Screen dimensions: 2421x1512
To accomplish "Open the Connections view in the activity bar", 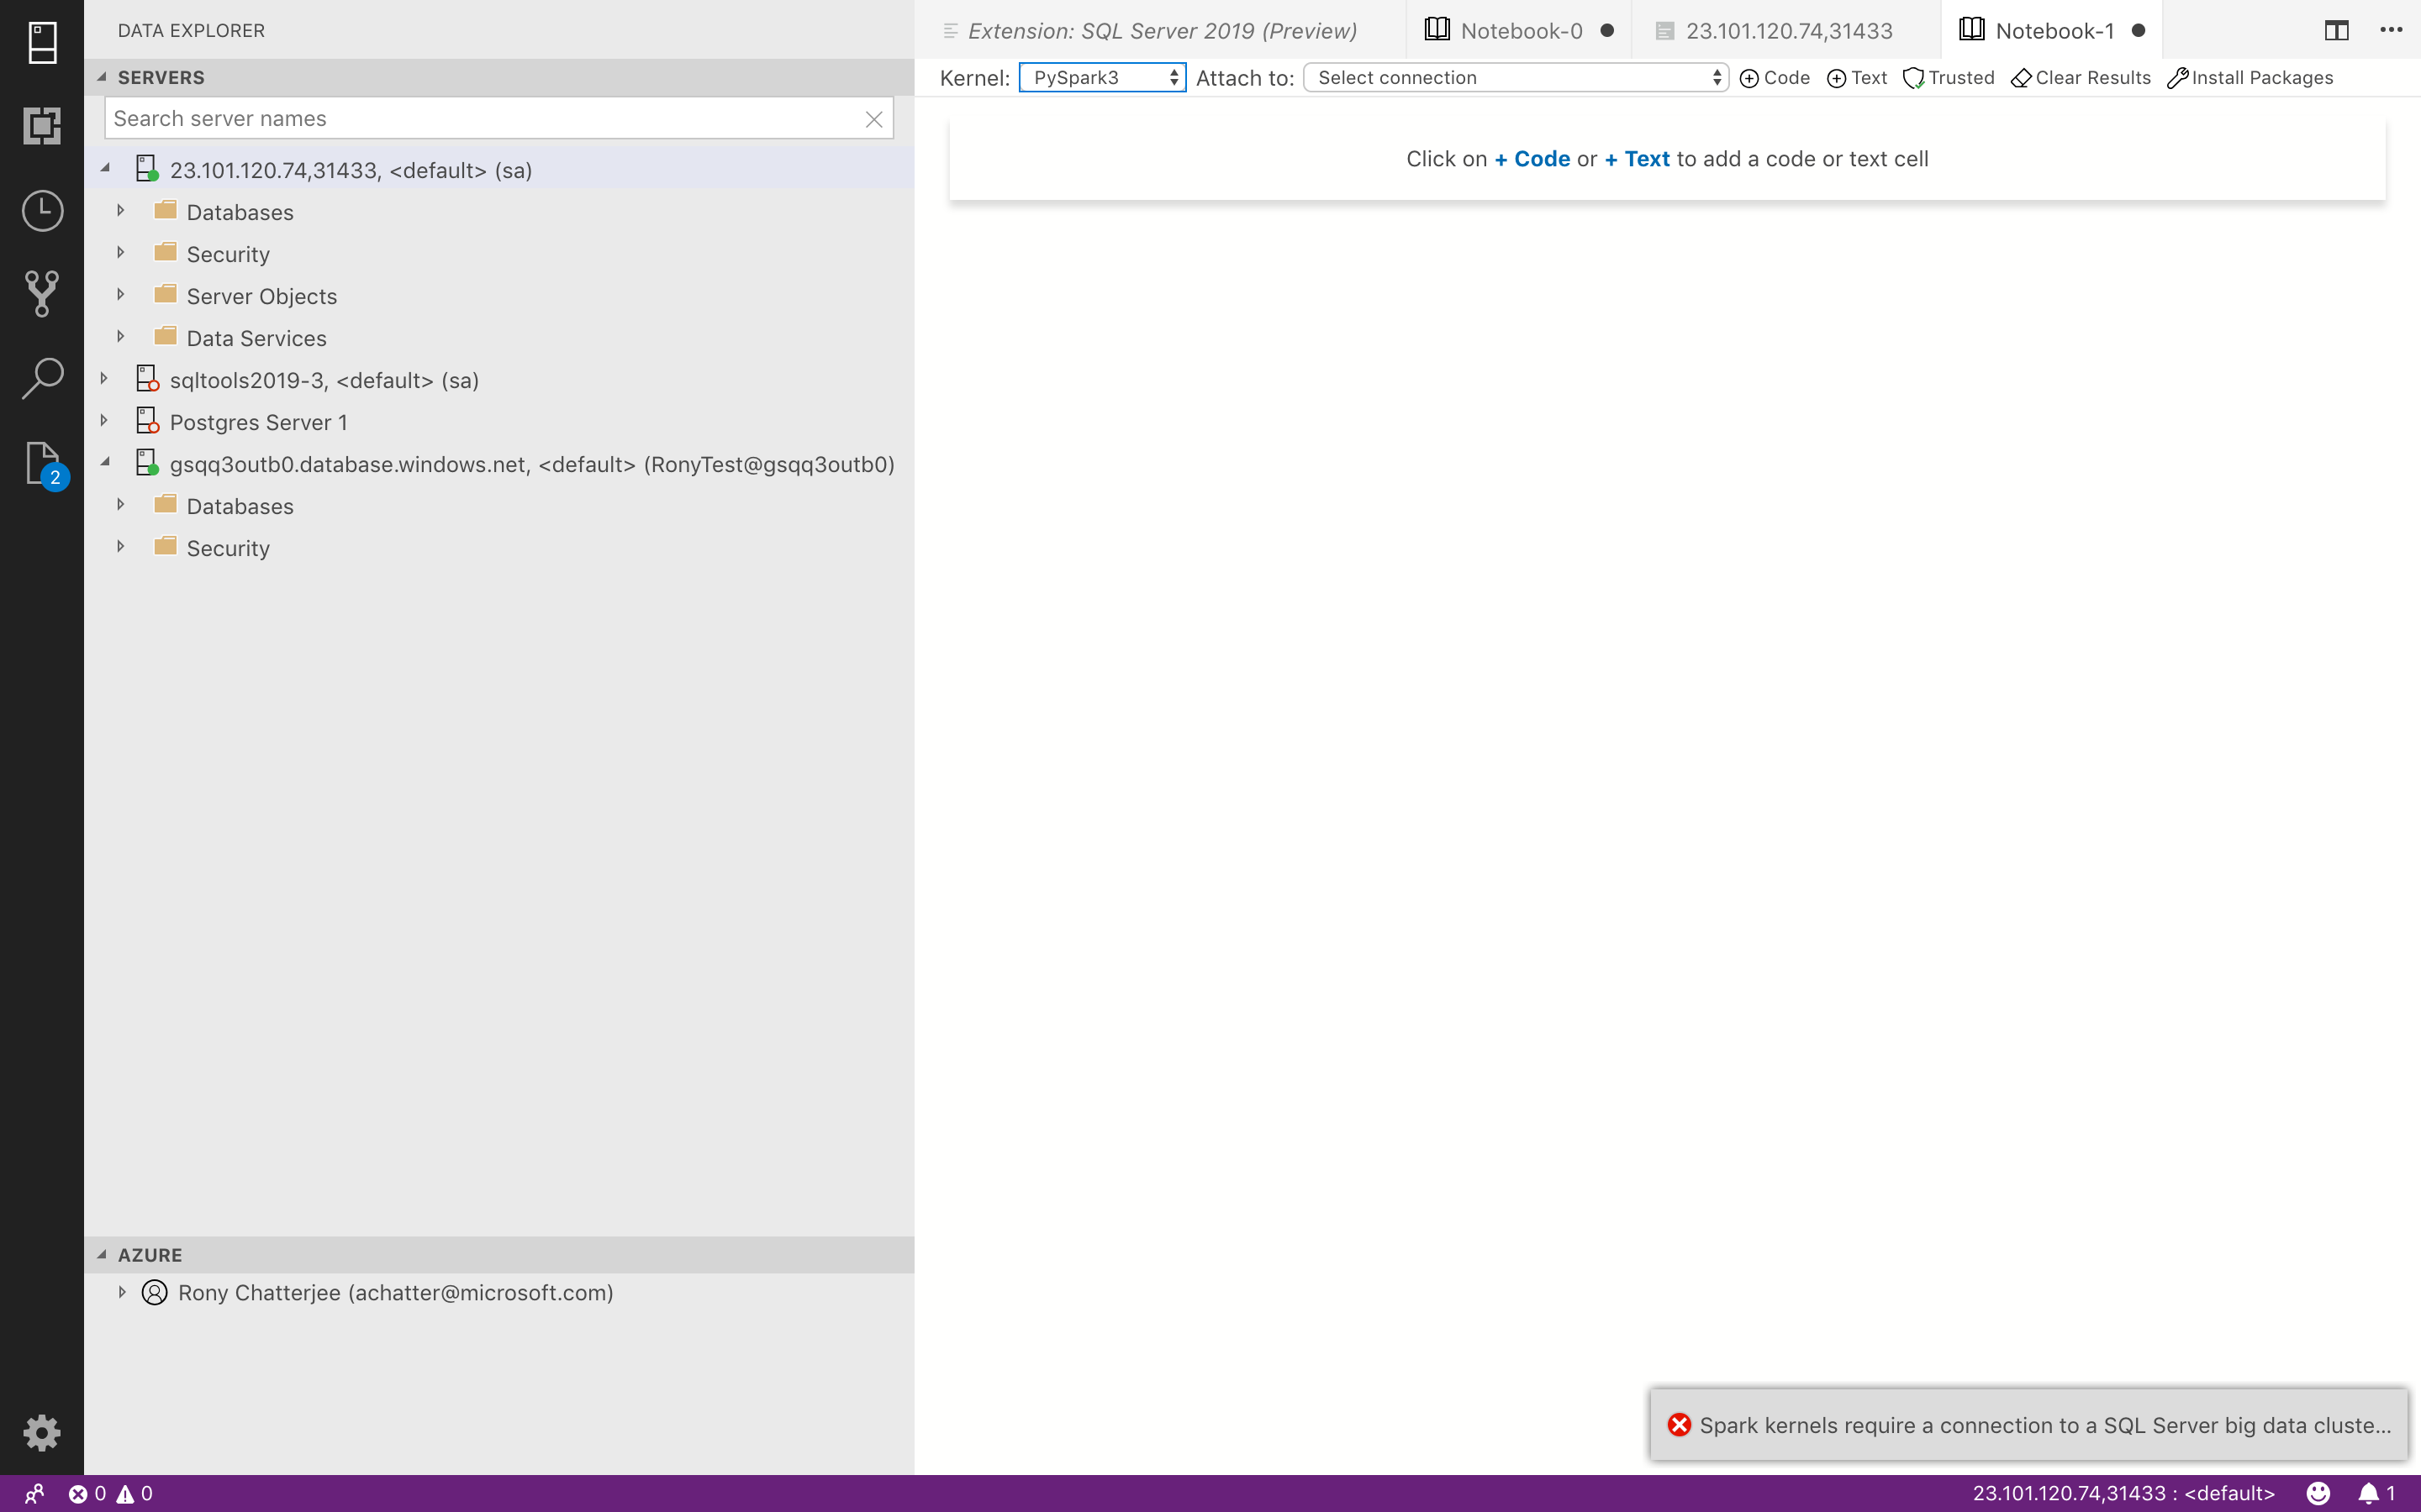I will (x=42, y=42).
